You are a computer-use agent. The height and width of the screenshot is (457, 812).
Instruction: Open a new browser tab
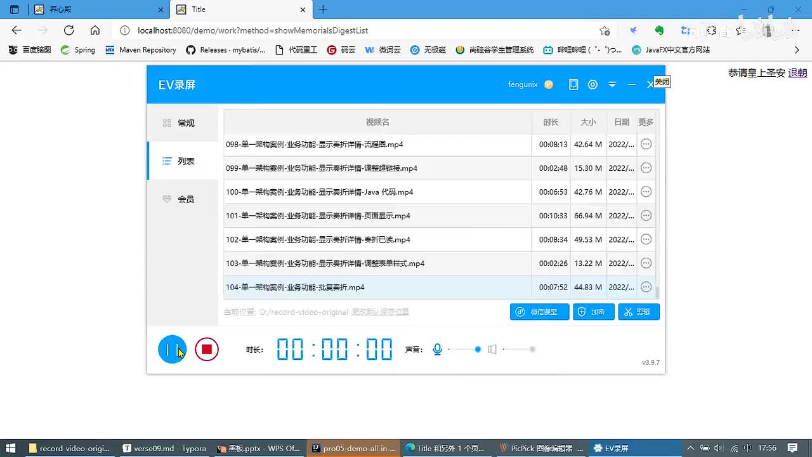pos(323,10)
